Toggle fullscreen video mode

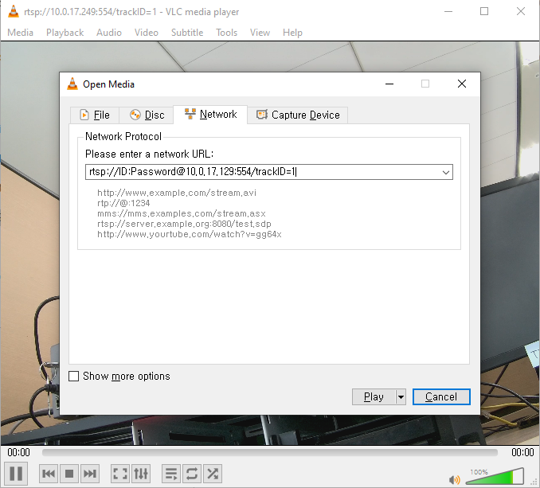point(120,474)
